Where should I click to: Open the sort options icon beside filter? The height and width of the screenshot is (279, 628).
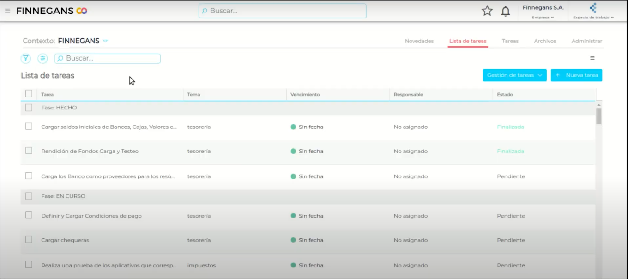click(42, 58)
